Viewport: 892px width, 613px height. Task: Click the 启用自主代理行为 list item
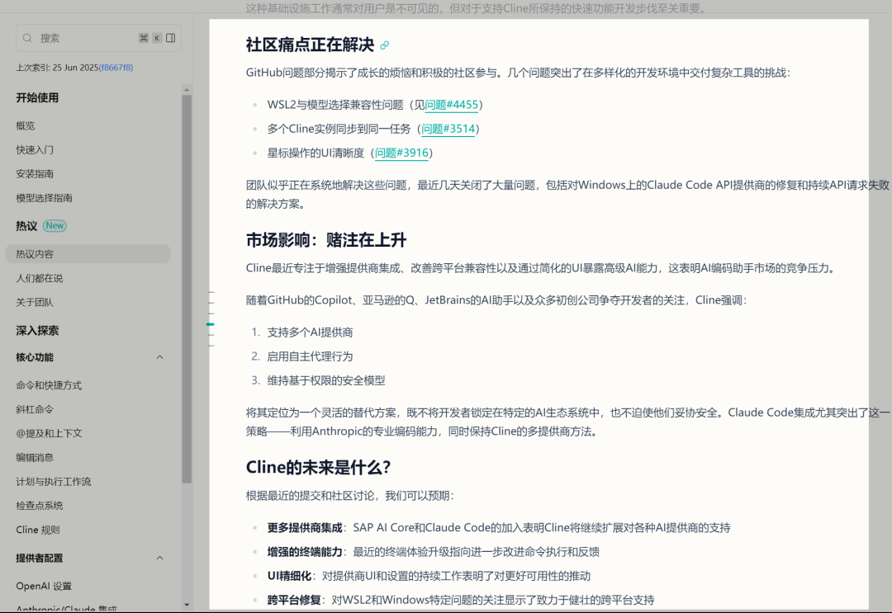coord(310,356)
